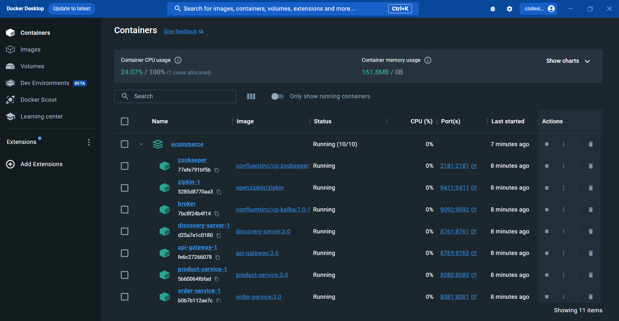Screen dimensions: 619x321
Task: Delete the broker container
Action: tap(591, 210)
